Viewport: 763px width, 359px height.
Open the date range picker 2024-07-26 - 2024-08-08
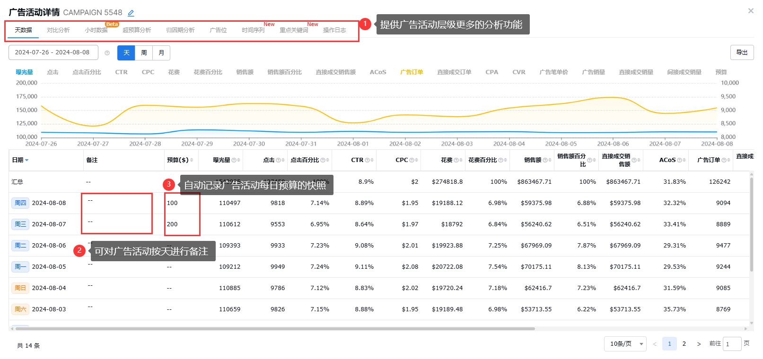click(x=53, y=52)
